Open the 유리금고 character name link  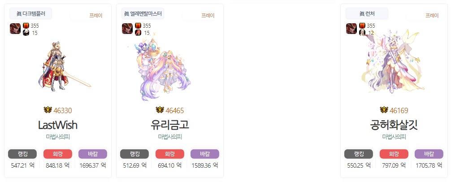170,125
